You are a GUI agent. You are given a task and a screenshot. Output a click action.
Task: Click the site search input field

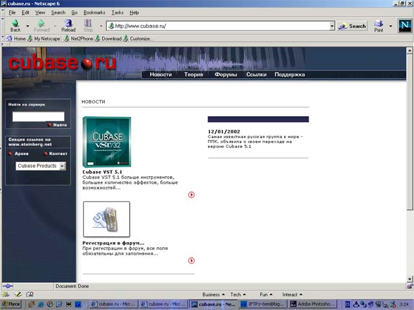click(x=38, y=116)
